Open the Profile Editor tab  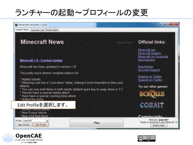click(52, 30)
